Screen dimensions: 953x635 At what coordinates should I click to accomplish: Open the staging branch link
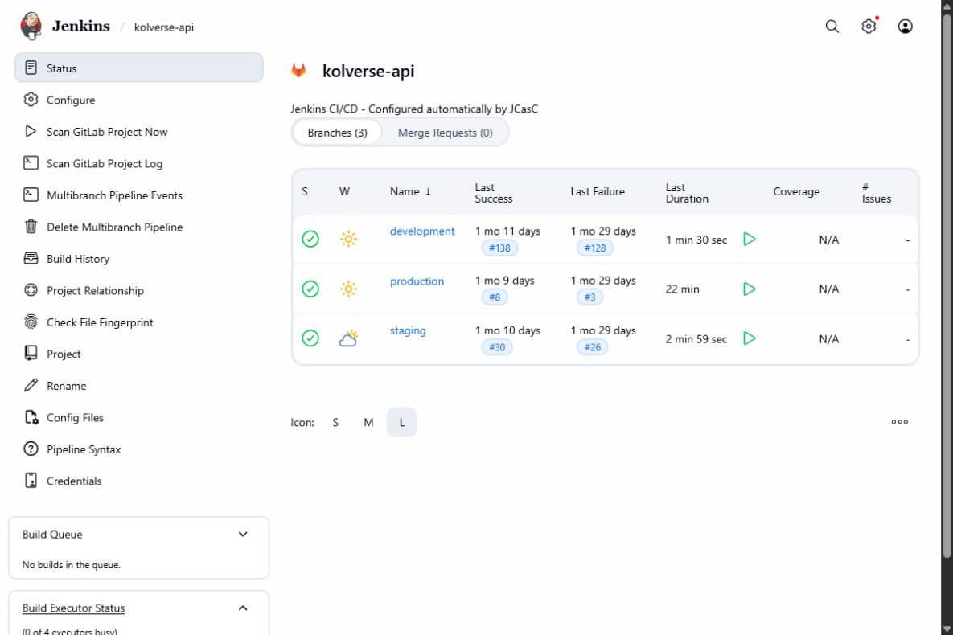[x=408, y=330]
